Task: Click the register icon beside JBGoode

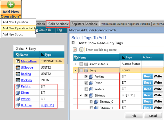Action: (x=18, y=68)
